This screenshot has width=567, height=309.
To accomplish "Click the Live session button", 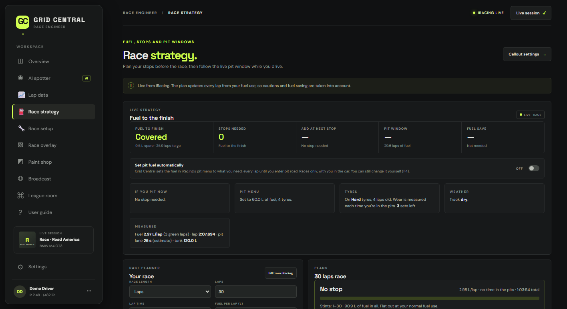I will (531, 13).
